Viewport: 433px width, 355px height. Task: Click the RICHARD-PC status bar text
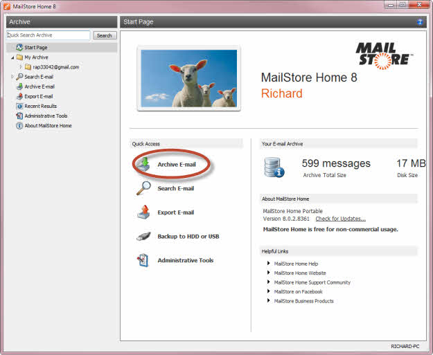[405, 346]
